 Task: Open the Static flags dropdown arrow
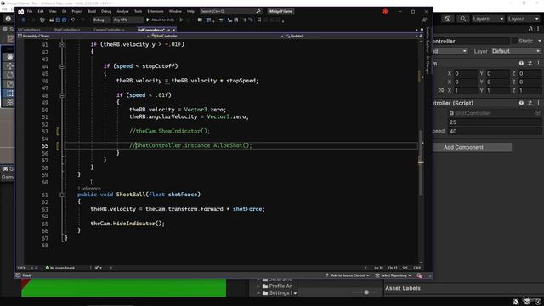(540, 41)
